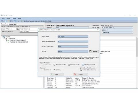The width and height of the screenshot is (138, 103).
Task: Click the Export button in the dialog
Action: pos(57,74)
